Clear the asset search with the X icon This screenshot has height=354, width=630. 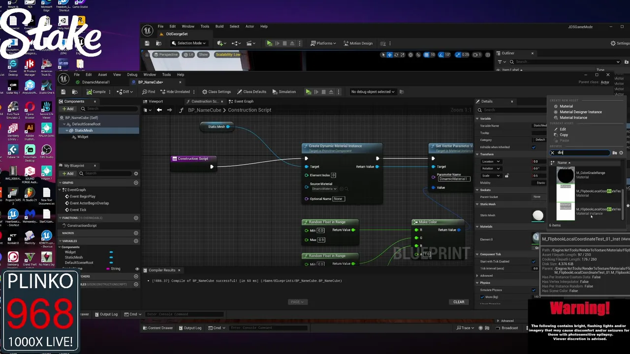(552, 153)
